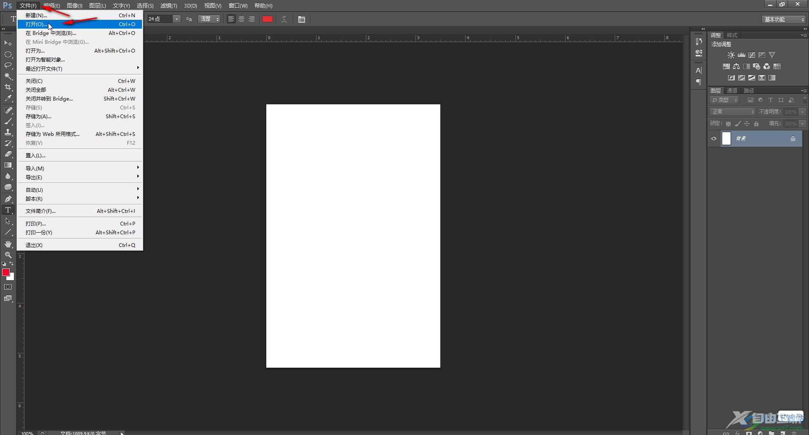This screenshot has height=435, width=809.
Task: Toggle pixel layer filter
Action: (750, 100)
